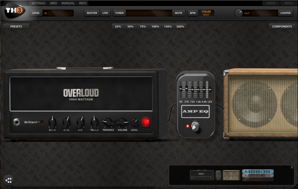Click the amp BASS knob

pos(66,122)
